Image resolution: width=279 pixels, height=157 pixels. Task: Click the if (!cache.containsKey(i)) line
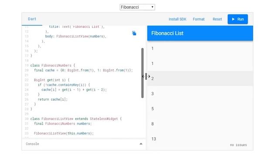pyautogui.click(x=64, y=85)
